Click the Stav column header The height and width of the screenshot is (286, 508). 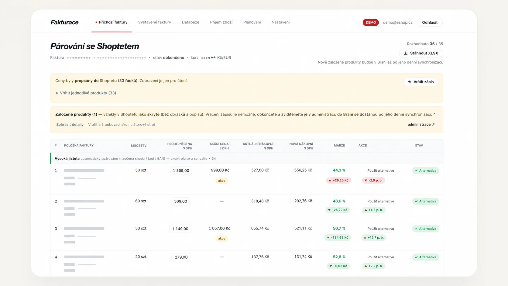[419, 146]
